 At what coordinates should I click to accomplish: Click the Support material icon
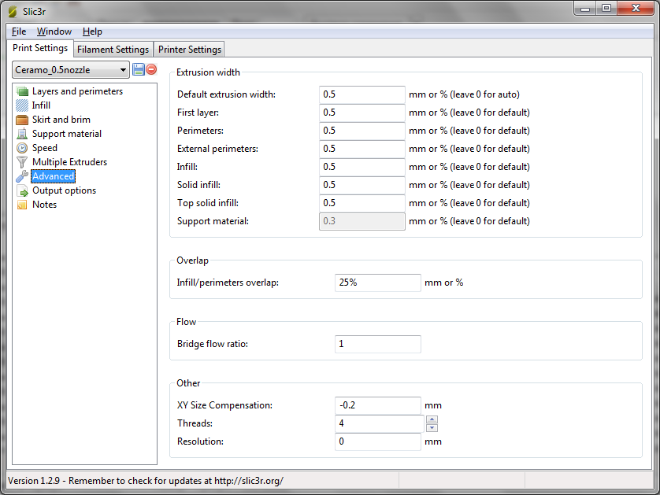tap(22, 134)
